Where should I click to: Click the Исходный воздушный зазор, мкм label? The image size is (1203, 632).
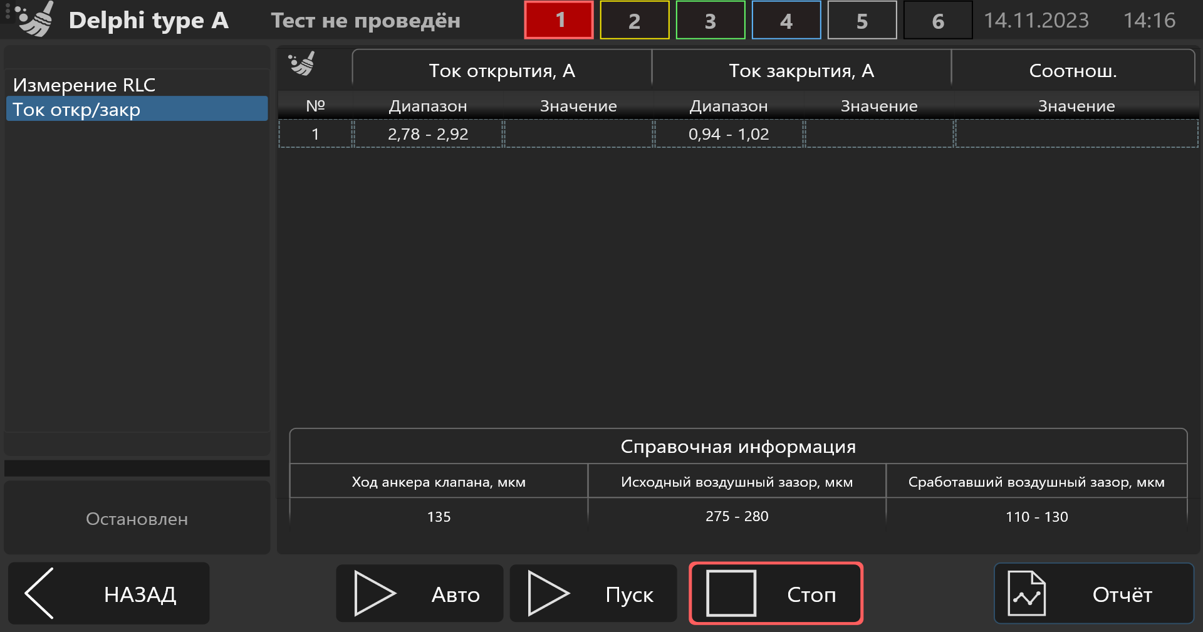[x=737, y=482]
